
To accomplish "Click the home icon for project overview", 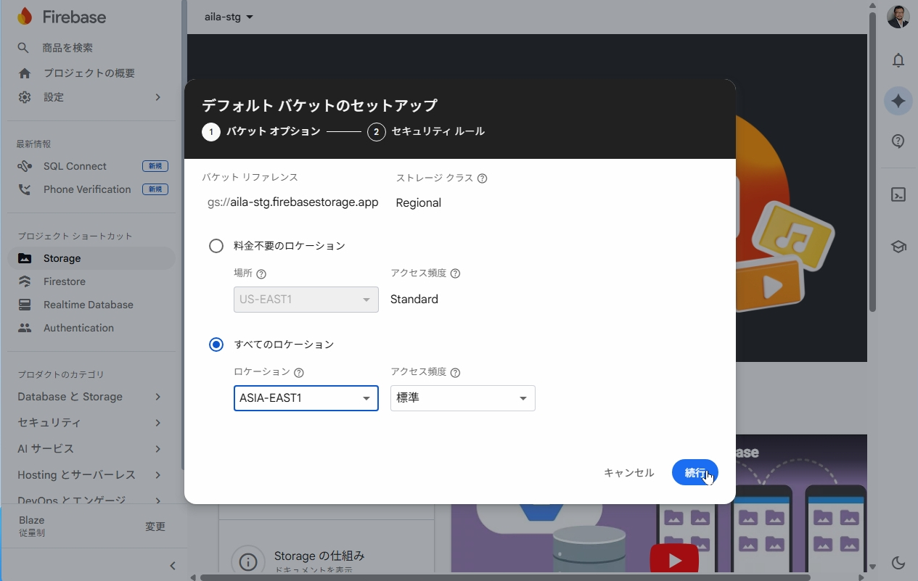I will tap(25, 73).
